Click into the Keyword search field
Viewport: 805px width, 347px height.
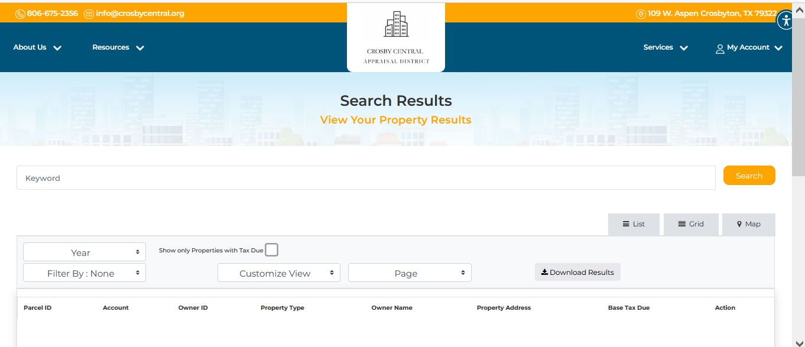tap(365, 178)
